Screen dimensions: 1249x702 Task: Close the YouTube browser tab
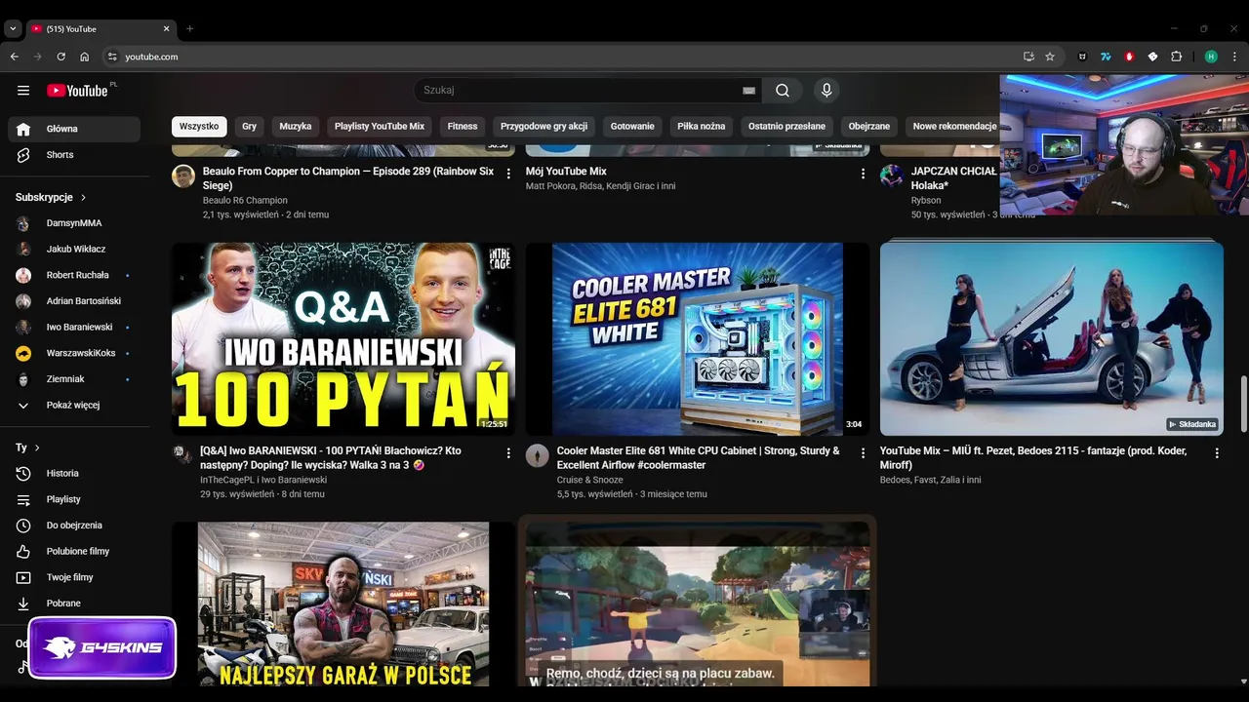point(166,28)
